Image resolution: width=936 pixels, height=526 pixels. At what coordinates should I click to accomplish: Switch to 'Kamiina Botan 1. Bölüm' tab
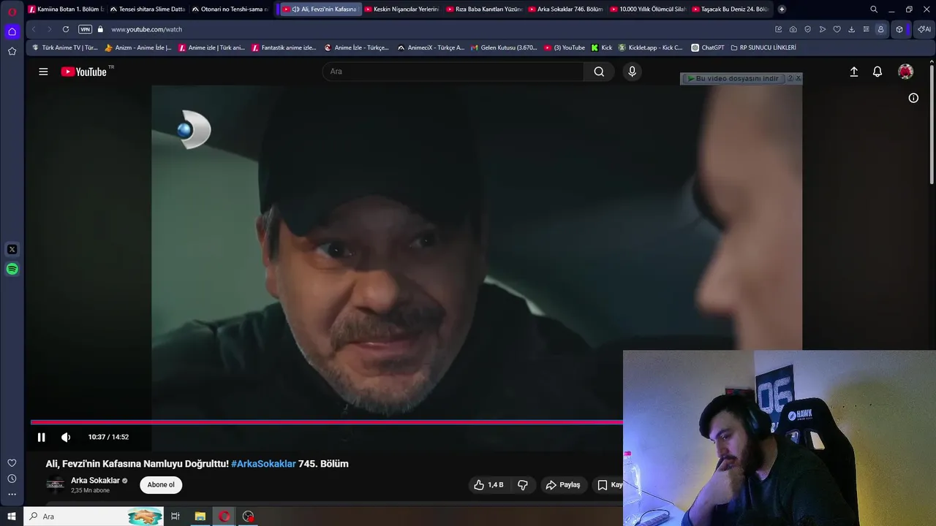pos(67,9)
